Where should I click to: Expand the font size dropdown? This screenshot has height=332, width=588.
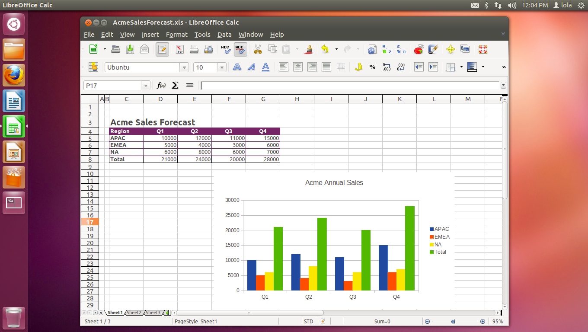point(222,67)
